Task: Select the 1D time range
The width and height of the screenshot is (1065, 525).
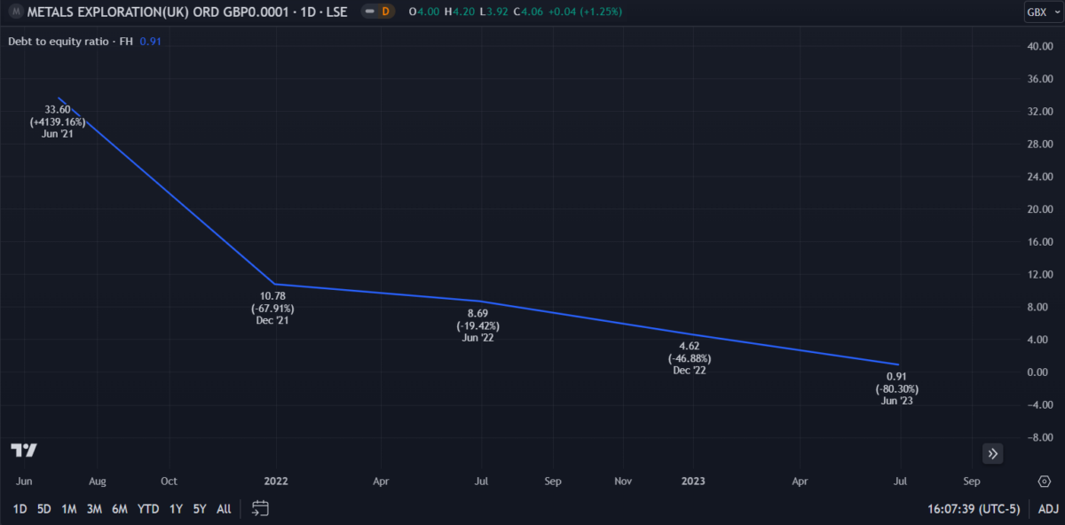Action: (20, 509)
